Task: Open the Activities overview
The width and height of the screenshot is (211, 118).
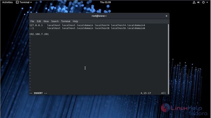Action: [x=7, y=2]
